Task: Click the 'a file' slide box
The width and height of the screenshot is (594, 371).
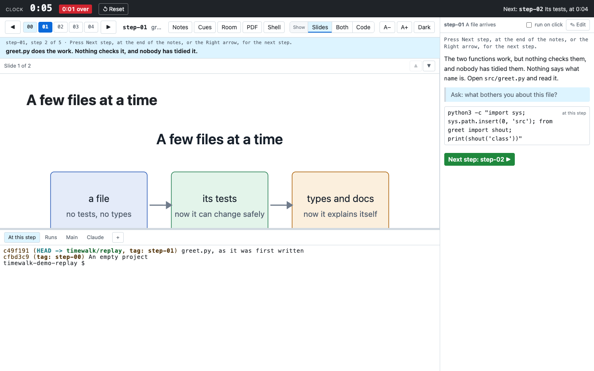Action: pyautogui.click(x=99, y=200)
